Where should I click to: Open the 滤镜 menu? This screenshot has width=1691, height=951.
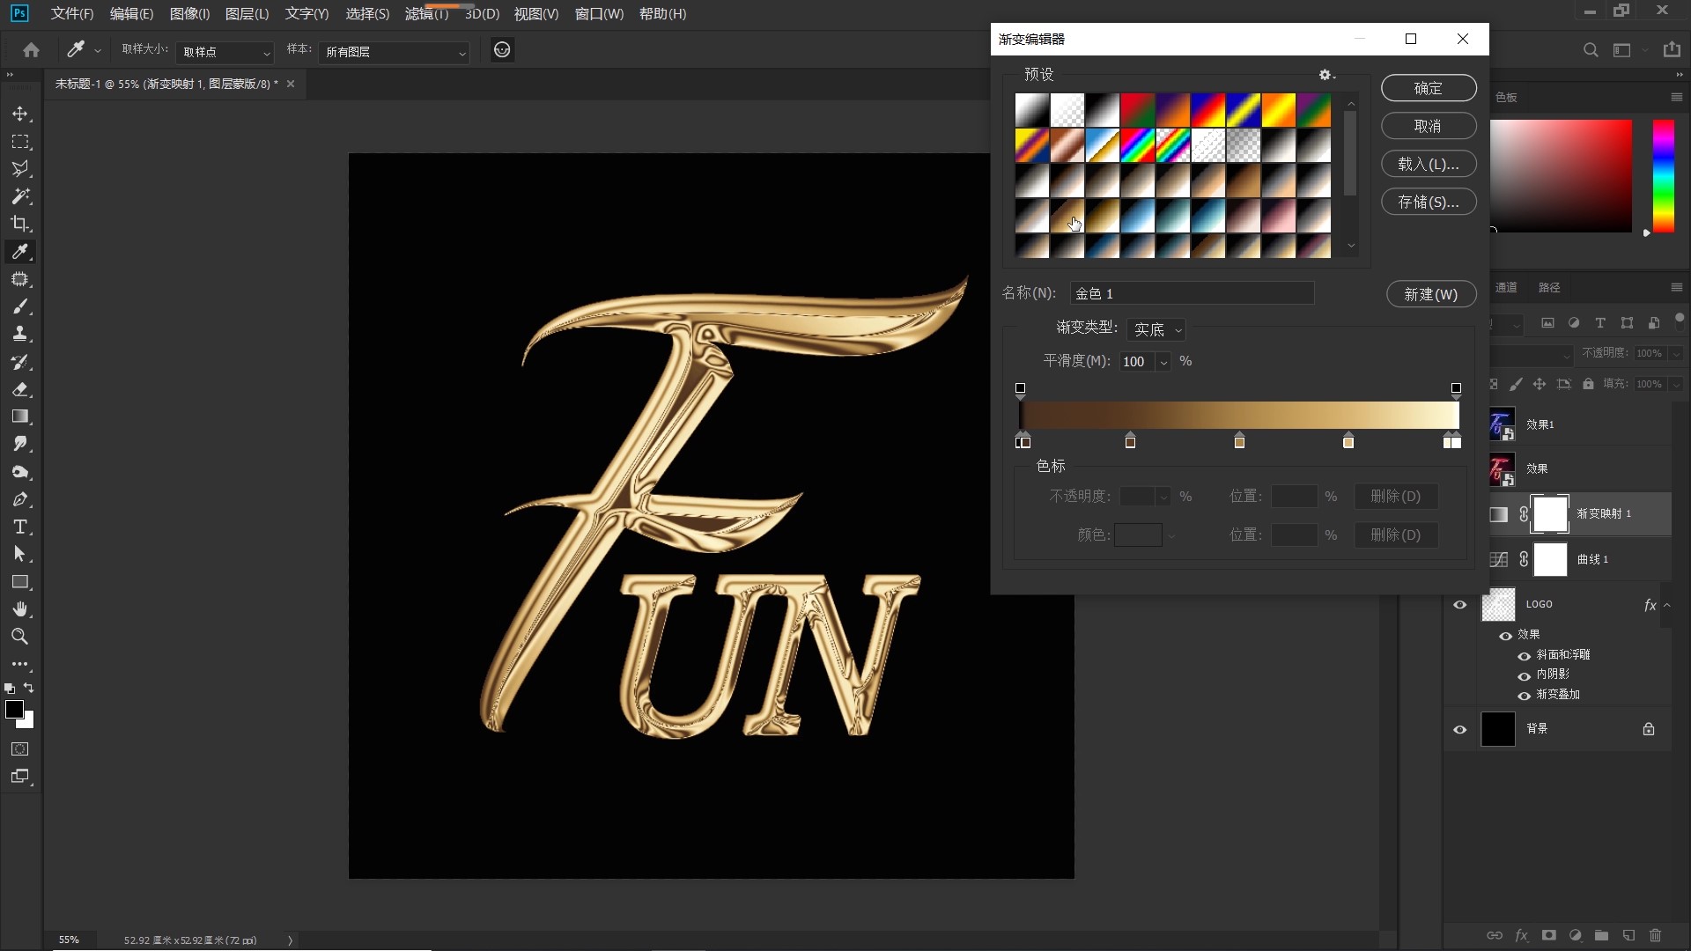coord(426,14)
